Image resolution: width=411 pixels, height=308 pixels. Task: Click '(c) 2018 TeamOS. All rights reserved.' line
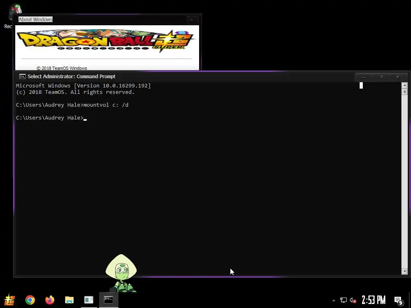click(x=75, y=92)
